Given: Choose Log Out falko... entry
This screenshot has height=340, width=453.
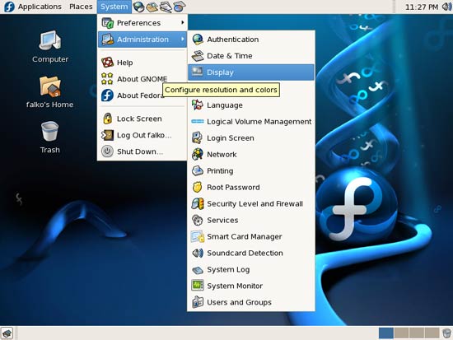Looking at the screenshot, I should click(142, 135).
